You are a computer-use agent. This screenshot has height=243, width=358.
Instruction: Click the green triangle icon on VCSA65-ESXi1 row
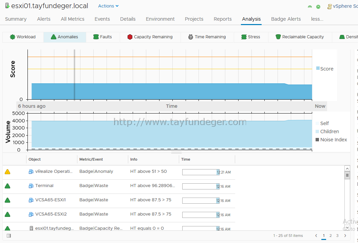point(7,200)
